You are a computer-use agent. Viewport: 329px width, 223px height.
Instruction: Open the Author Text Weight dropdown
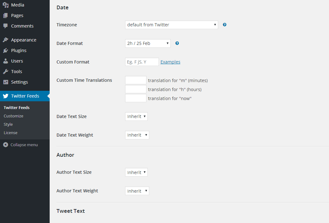point(137,191)
